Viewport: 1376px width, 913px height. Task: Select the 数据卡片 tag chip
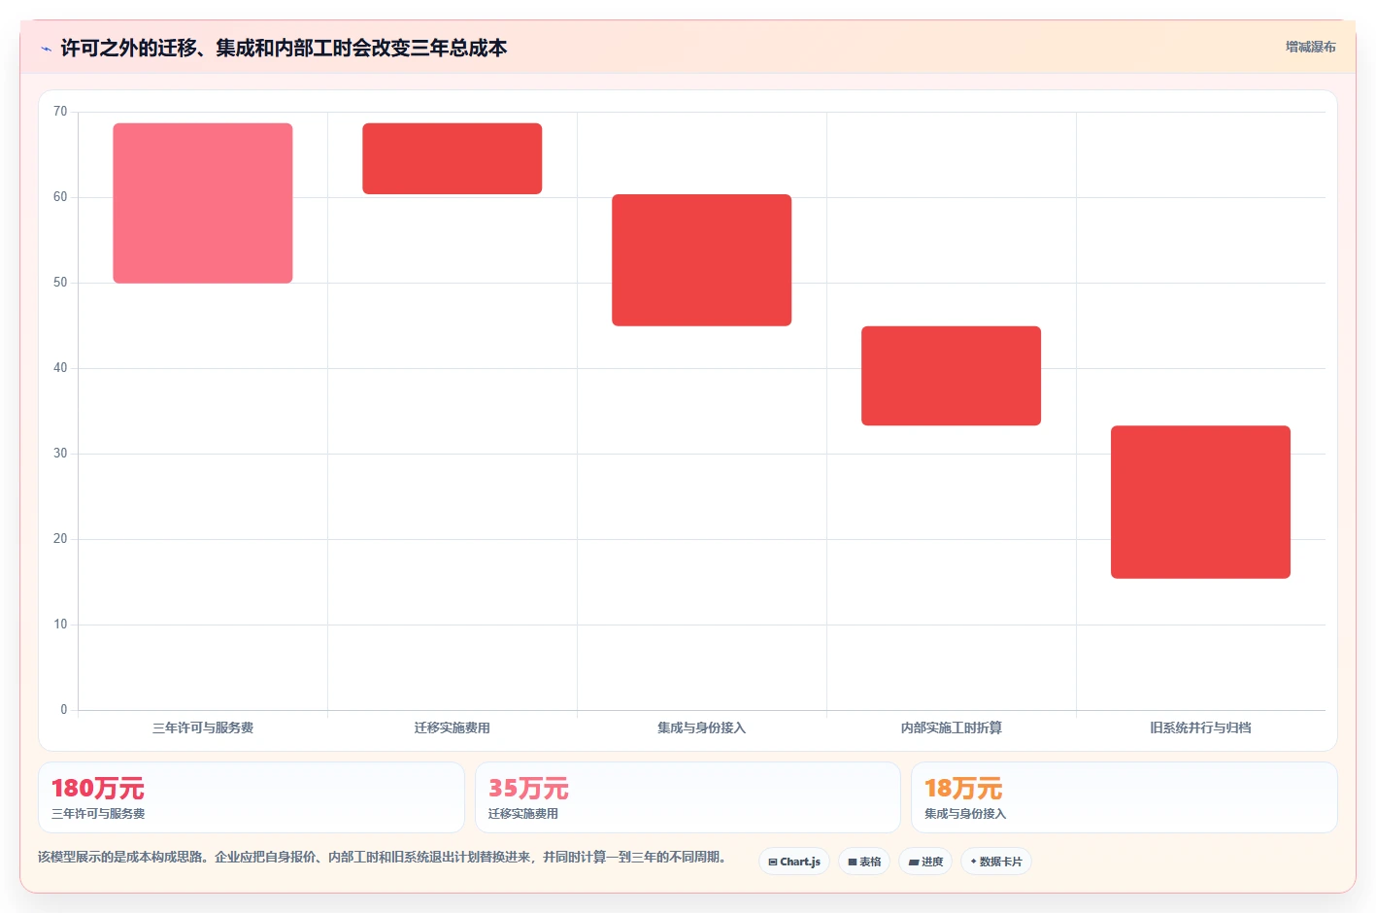[996, 862]
